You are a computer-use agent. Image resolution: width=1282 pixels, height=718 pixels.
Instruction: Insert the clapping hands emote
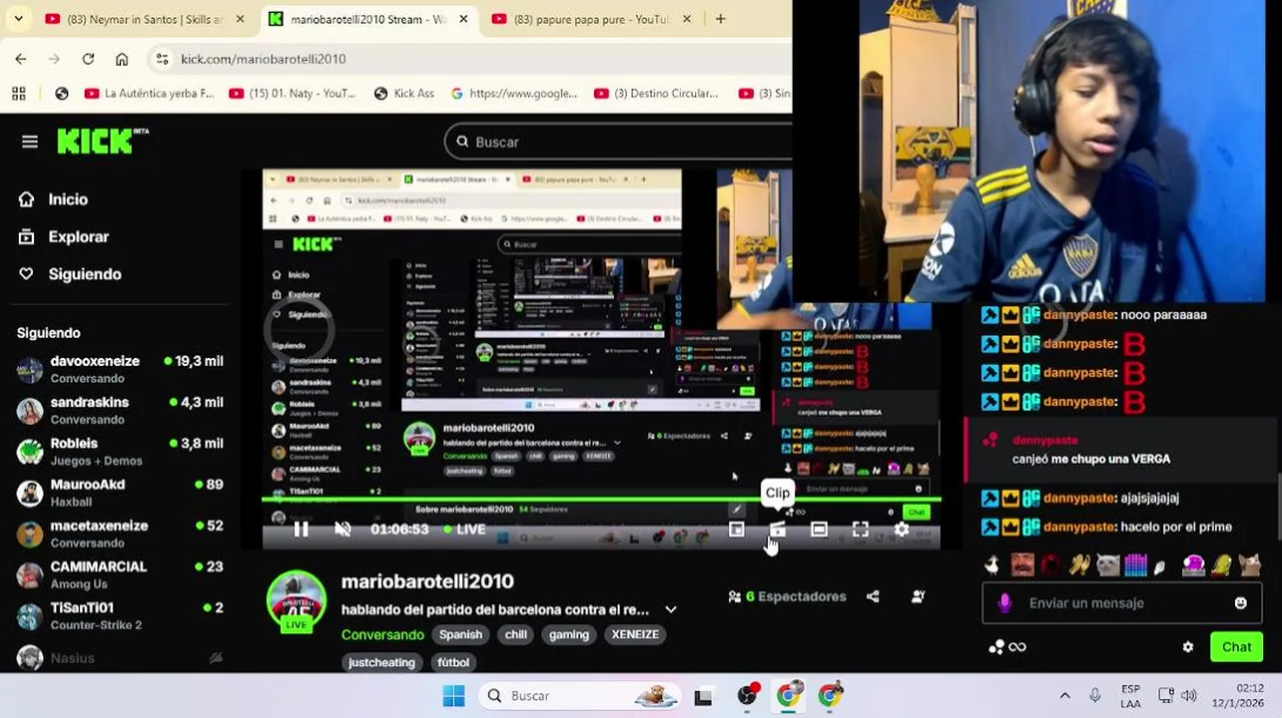point(1079,565)
